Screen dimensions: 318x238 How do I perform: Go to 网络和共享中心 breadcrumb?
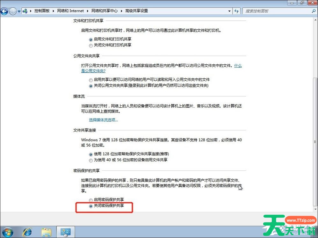click(105, 11)
